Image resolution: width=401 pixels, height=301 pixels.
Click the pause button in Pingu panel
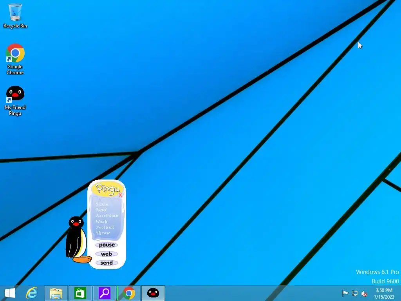click(107, 245)
